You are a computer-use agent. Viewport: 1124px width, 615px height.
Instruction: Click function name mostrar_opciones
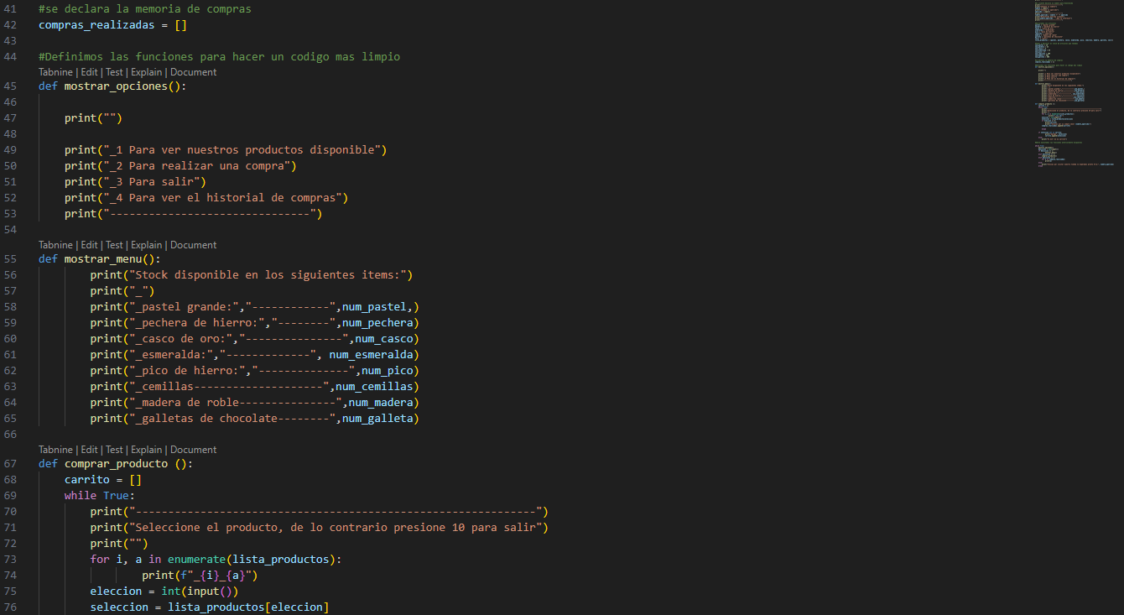116,86
